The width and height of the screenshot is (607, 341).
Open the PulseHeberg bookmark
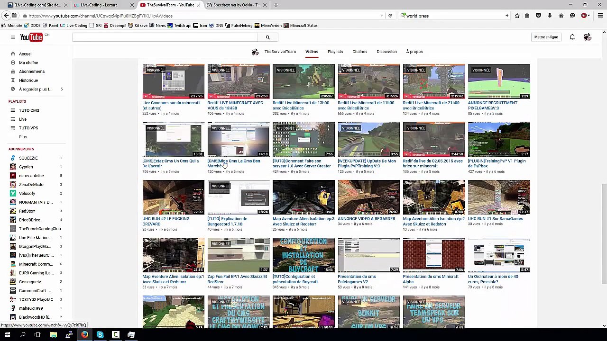[x=239, y=26]
